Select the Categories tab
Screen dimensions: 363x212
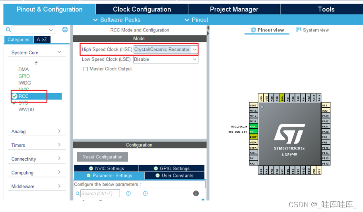coord(19,40)
